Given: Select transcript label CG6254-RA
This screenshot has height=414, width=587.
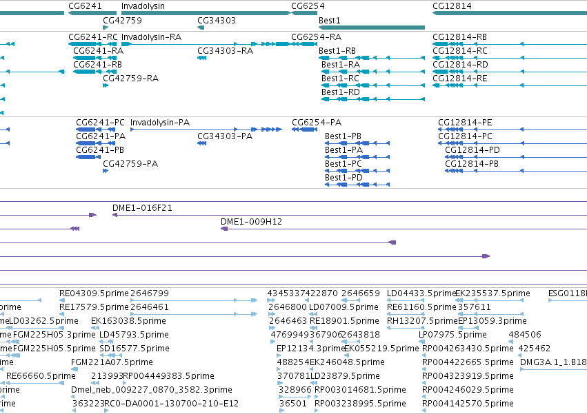Looking at the screenshot, I should [317, 37].
